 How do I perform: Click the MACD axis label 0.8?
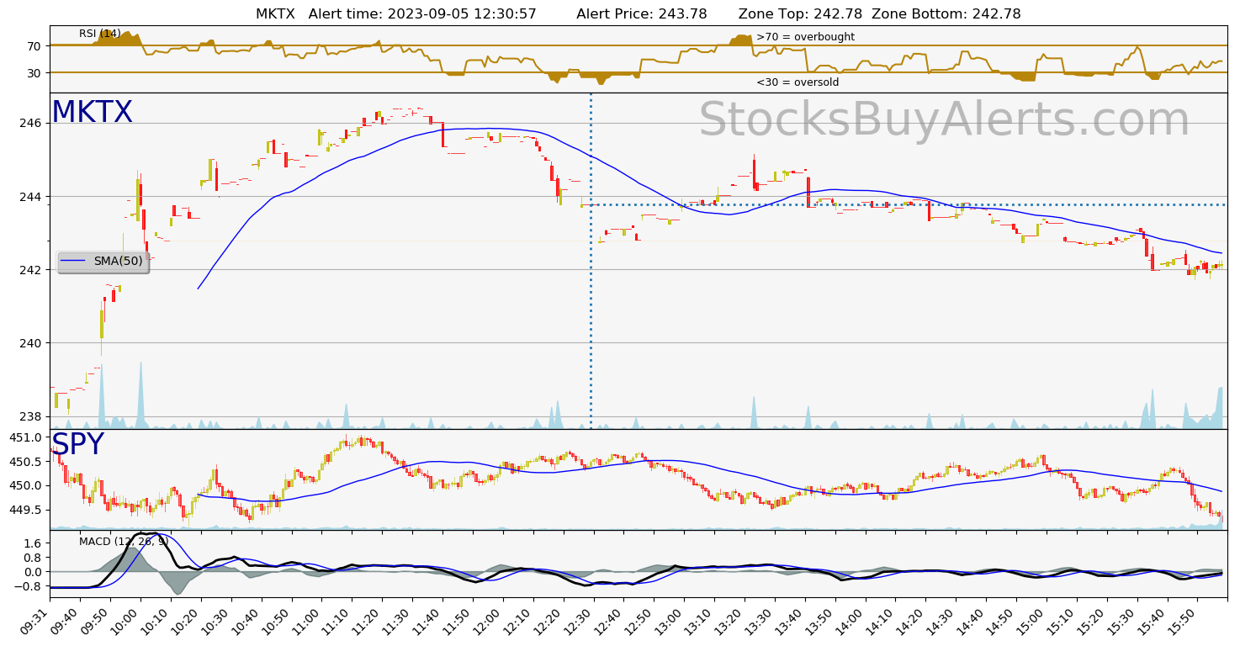tap(33, 558)
